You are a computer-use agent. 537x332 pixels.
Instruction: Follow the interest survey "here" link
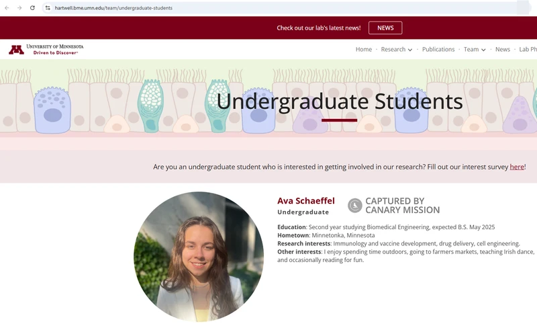click(517, 167)
